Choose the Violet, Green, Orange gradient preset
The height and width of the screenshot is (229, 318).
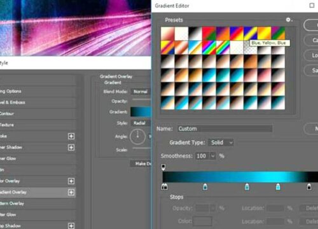point(278,33)
